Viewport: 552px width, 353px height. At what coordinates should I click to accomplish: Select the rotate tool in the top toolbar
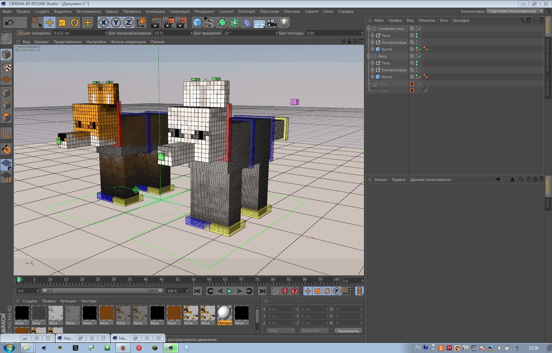pyautogui.click(x=74, y=22)
